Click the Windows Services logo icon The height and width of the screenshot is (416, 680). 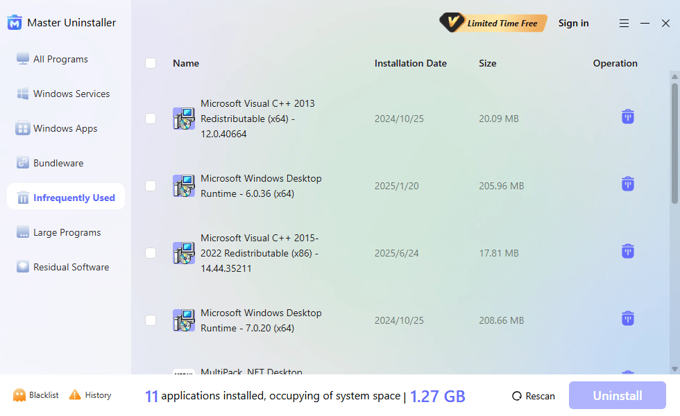point(22,93)
